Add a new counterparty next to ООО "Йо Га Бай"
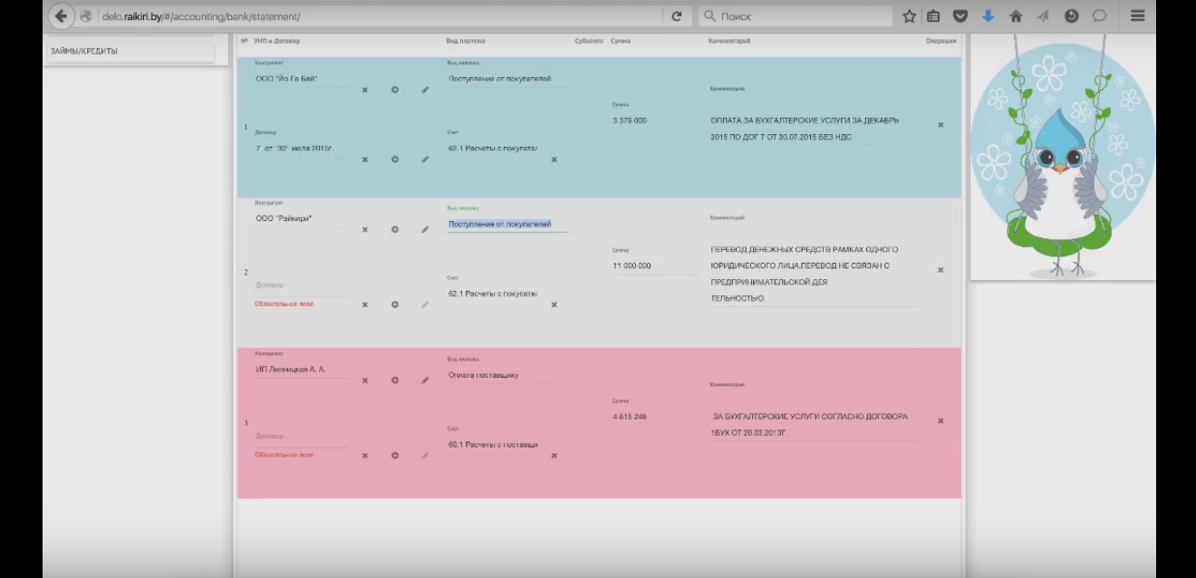This screenshot has width=1196, height=578. [x=395, y=90]
